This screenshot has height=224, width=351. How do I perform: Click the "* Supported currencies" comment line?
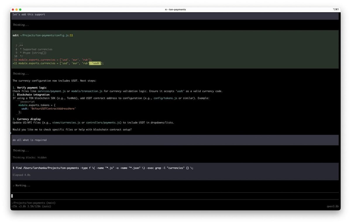coord(36,49)
